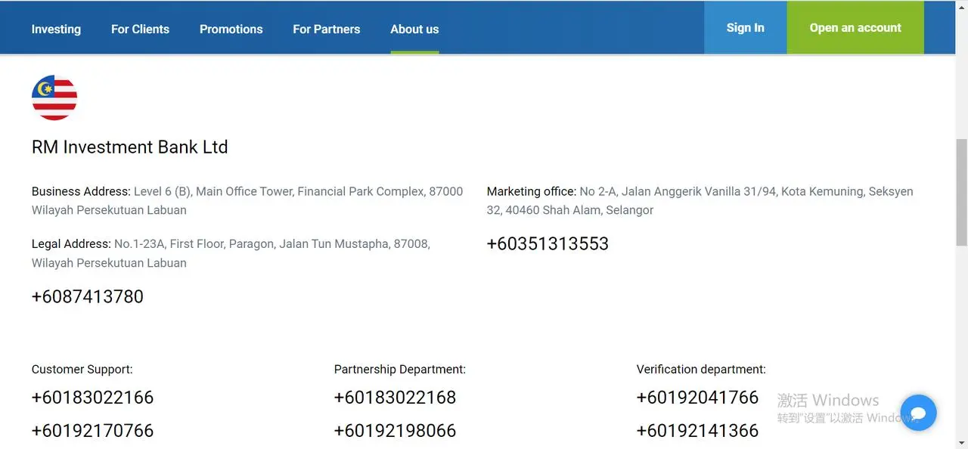Open the For Clients menu
Viewport: 968px width, 449px height.
tap(140, 29)
